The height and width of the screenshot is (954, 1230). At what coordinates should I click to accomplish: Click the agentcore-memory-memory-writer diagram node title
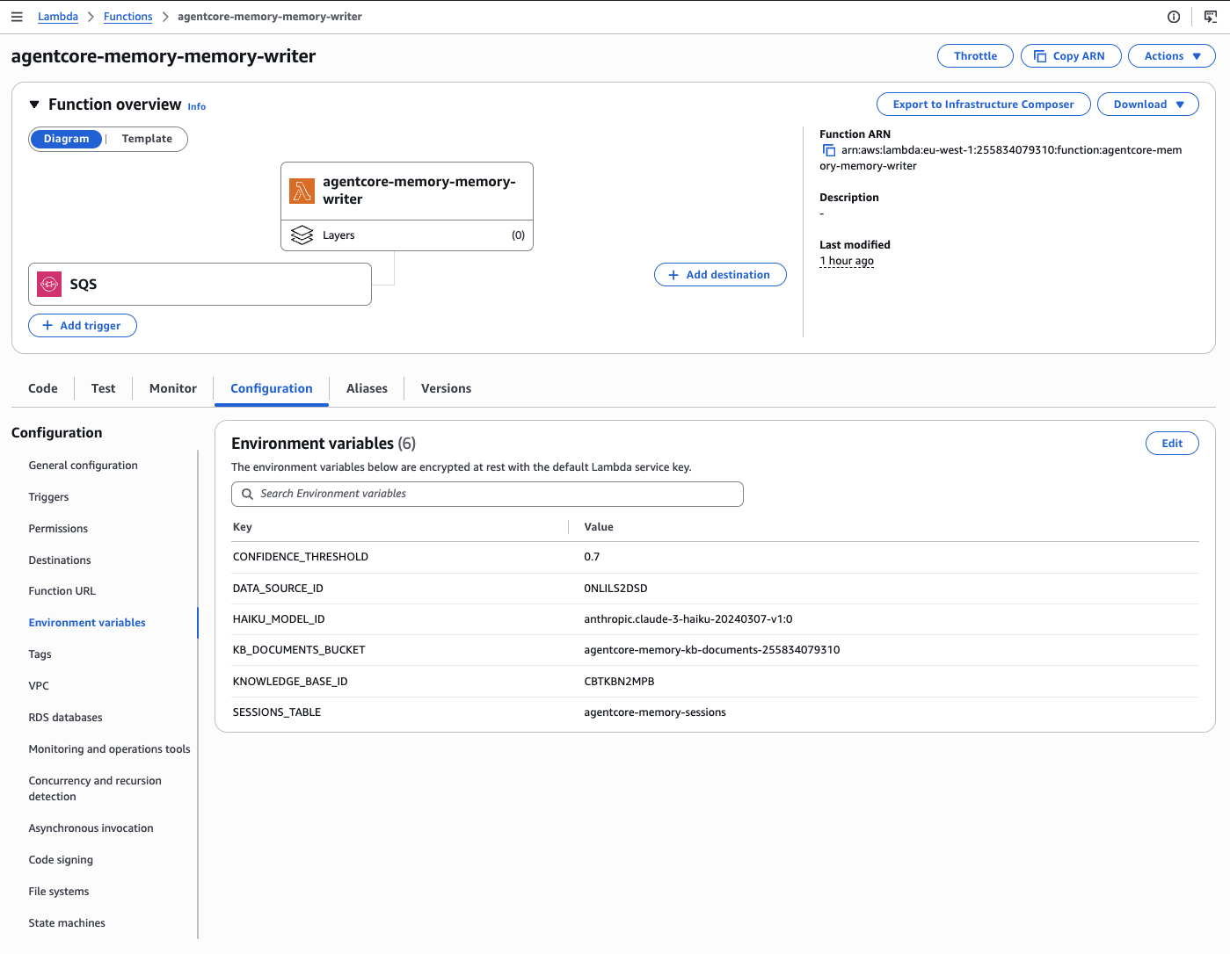pos(418,191)
